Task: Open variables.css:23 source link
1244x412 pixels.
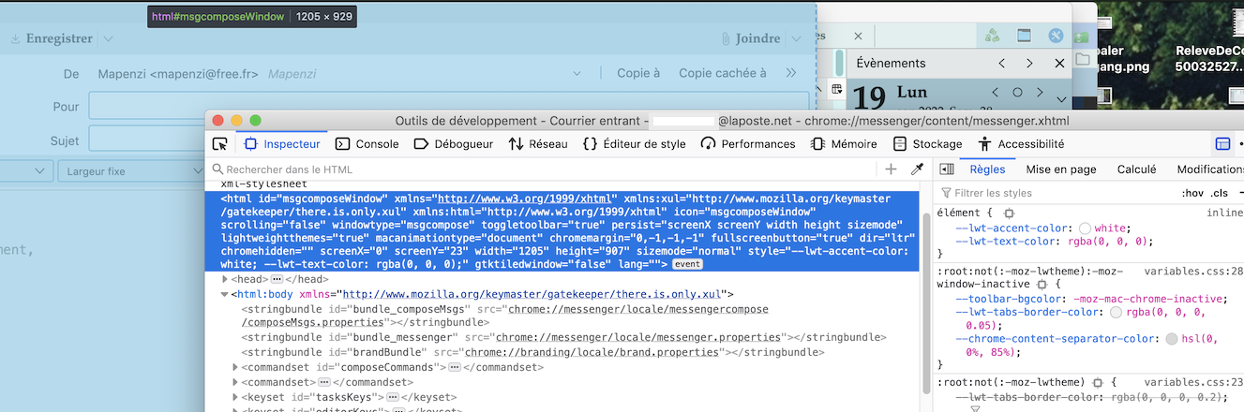Action: coord(1193,382)
